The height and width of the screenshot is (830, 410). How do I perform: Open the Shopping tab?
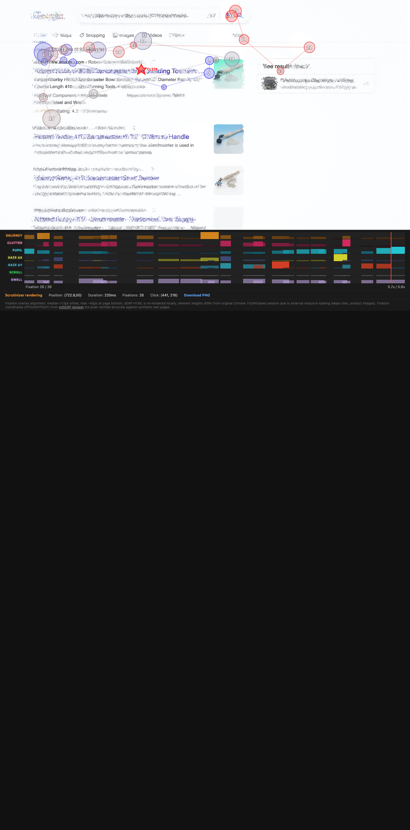tap(92, 36)
